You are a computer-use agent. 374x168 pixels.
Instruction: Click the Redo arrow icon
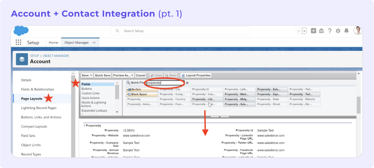(x=167, y=75)
